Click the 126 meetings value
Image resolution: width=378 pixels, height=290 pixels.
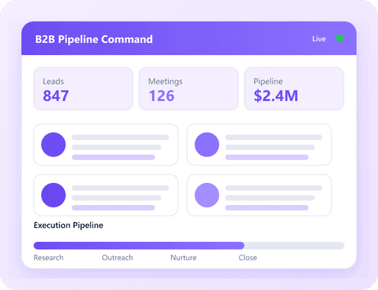point(162,96)
